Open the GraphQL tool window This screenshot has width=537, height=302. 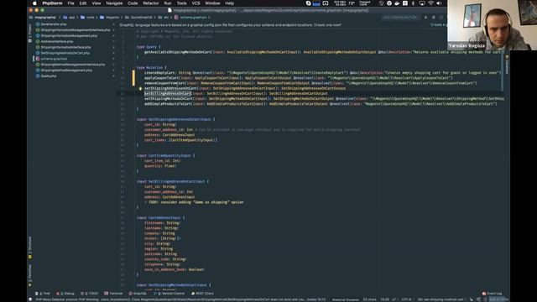pos(138,294)
